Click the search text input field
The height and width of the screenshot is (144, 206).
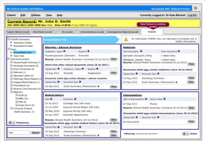coord(19,132)
